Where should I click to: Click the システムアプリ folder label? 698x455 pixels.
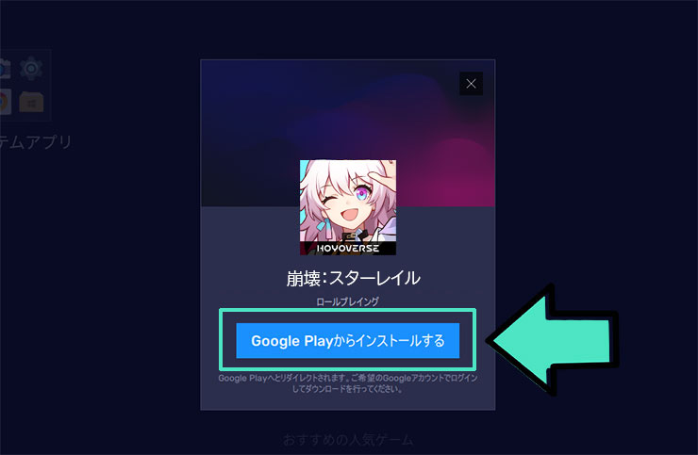click(x=36, y=142)
